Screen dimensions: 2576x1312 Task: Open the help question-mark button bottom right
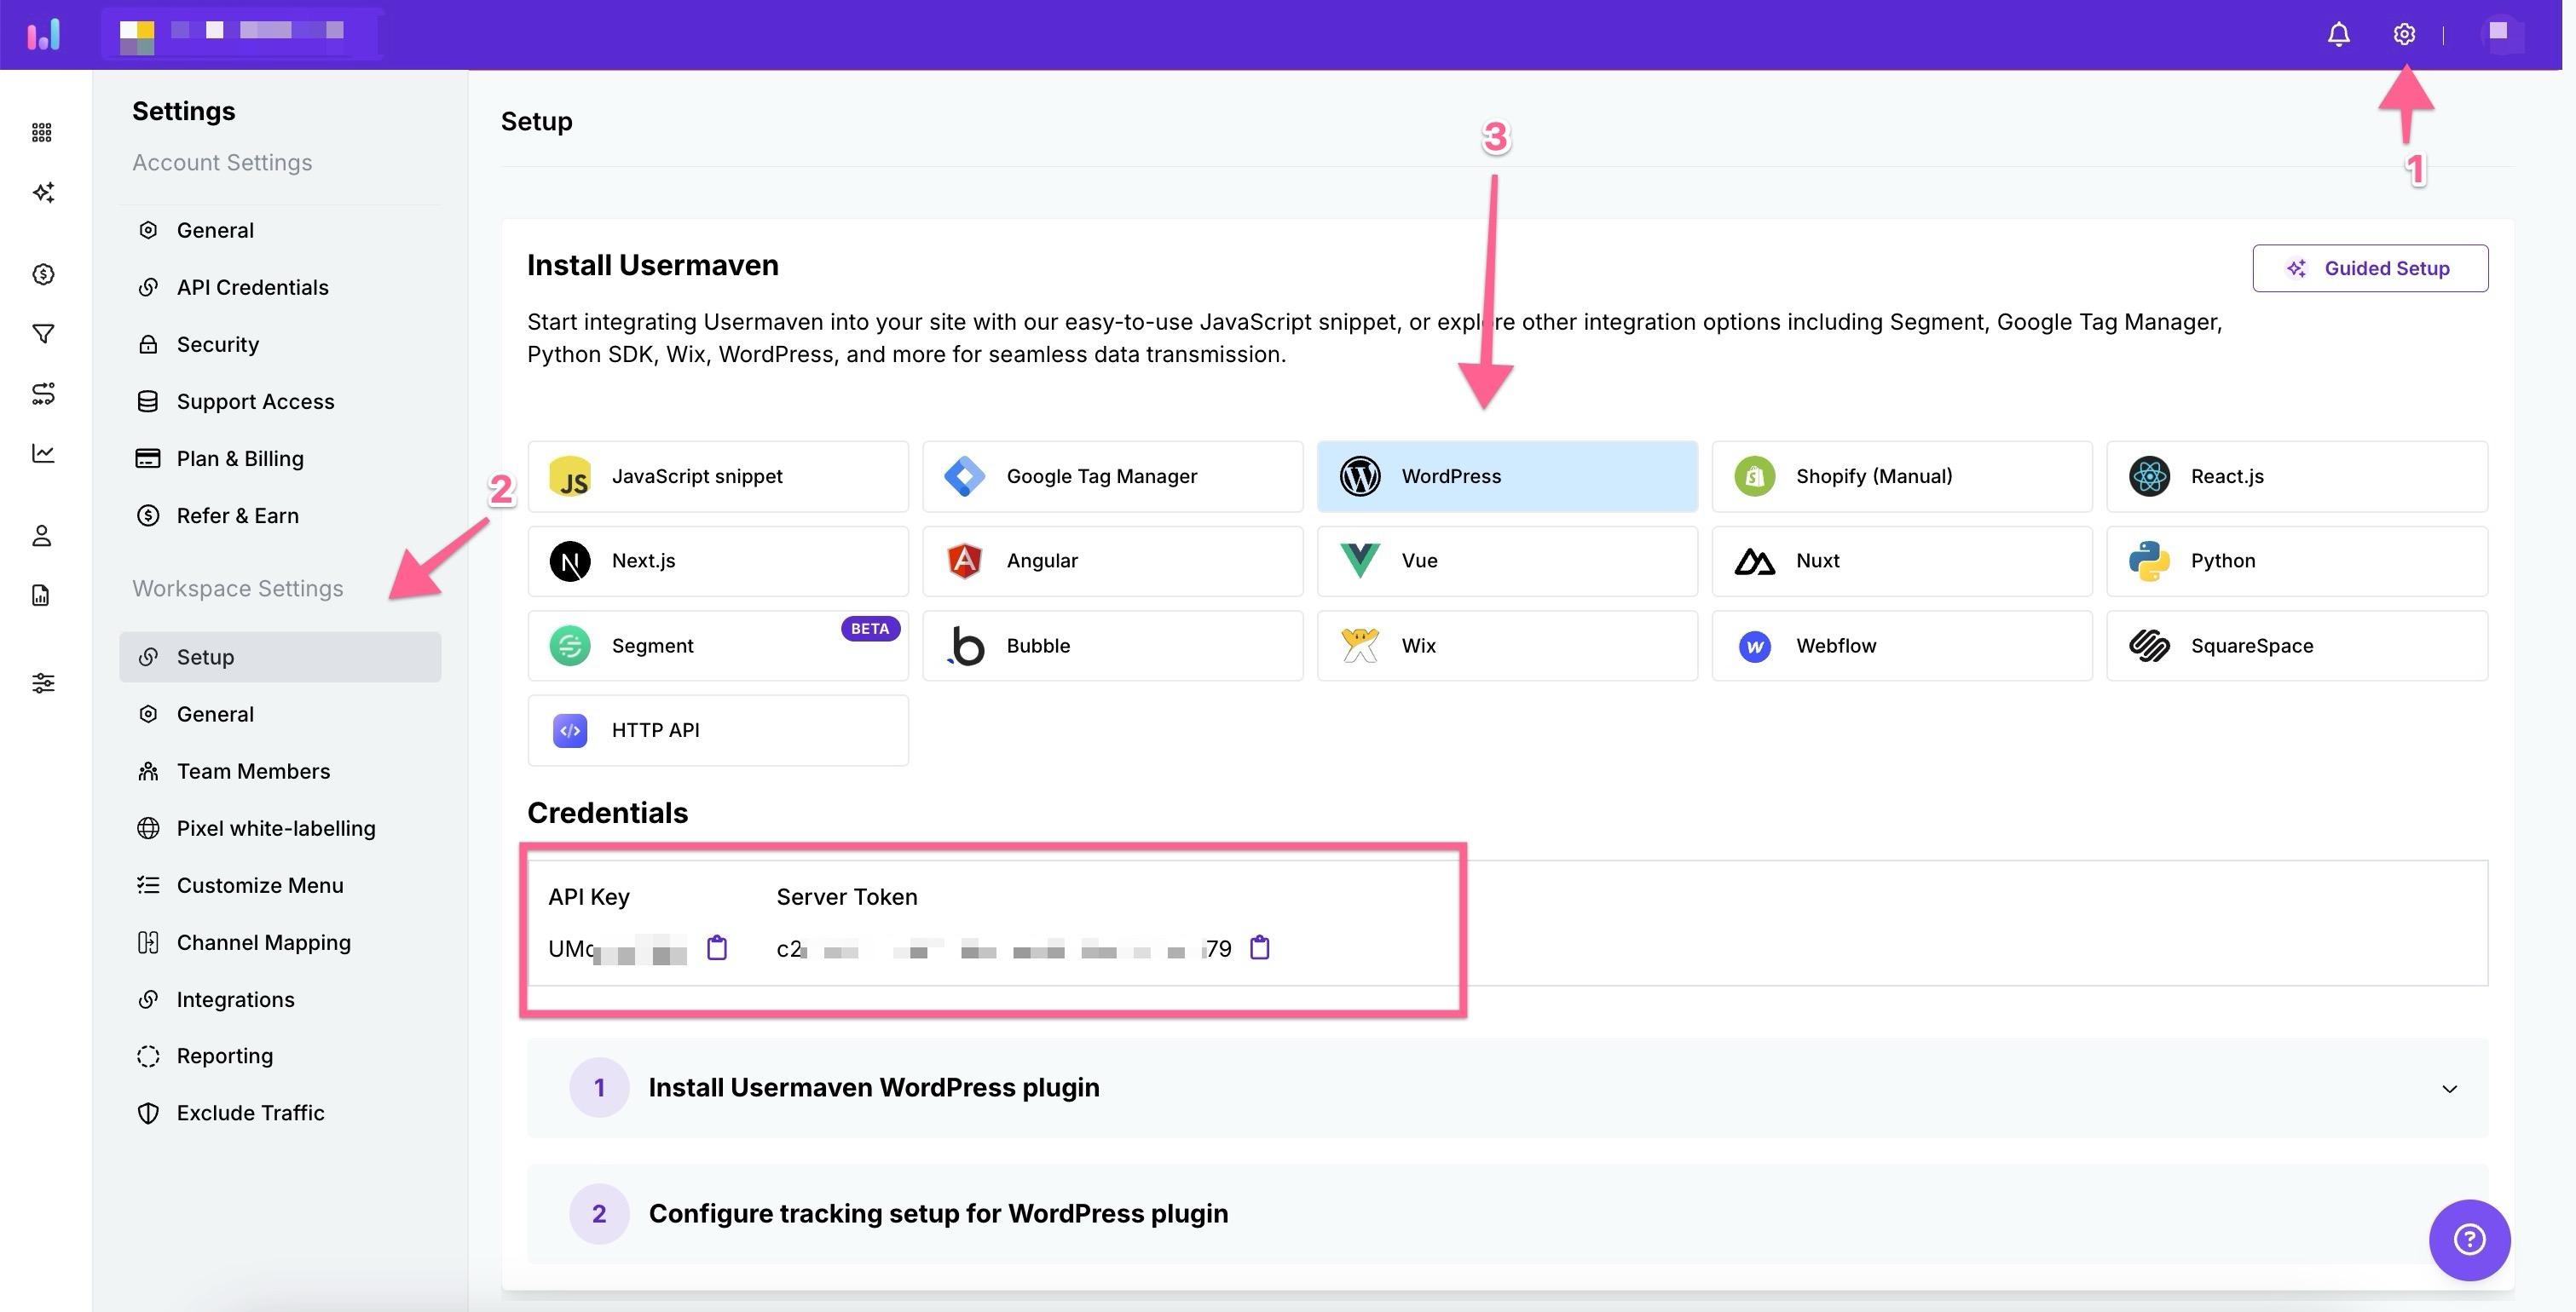2469,1239
